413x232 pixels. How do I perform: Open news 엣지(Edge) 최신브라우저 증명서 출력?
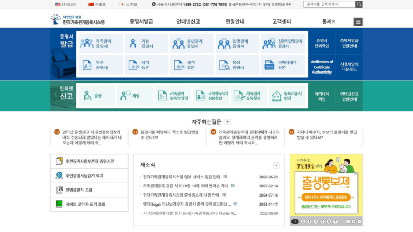point(187,204)
